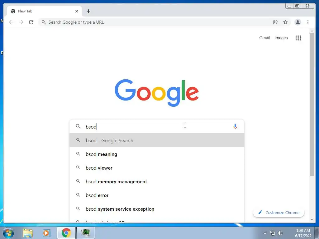Launch Windows Media Player from taskbar
This screenshot has width=319, height=239.
(47, 233)
